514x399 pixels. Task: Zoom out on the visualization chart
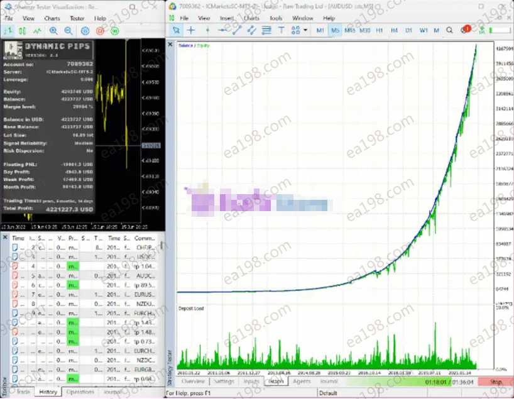coord(68,30)
